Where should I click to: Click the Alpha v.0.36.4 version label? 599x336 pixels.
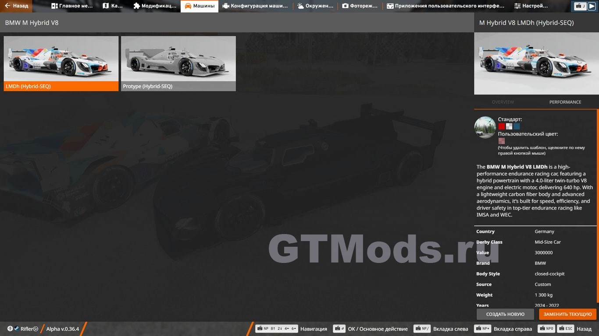tap(63, 329)
